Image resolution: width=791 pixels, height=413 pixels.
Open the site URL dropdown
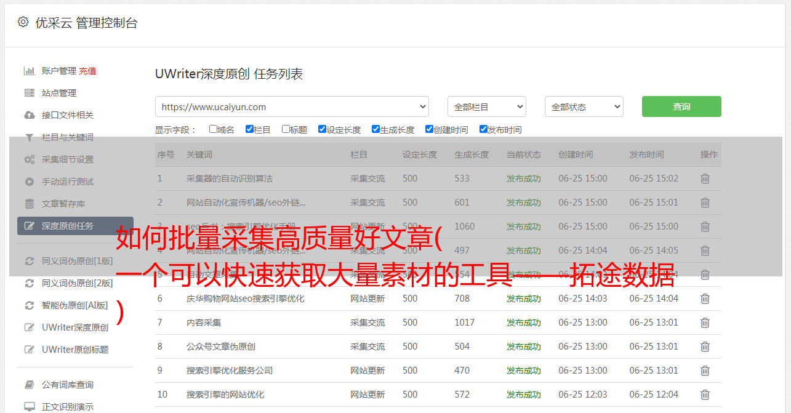tap(292, 106)
